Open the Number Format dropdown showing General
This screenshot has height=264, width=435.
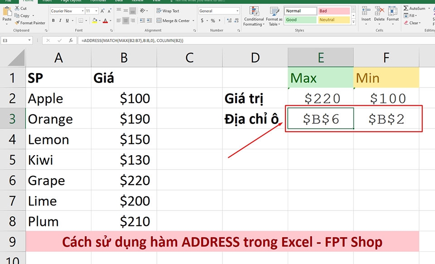[x=219, y=10]
